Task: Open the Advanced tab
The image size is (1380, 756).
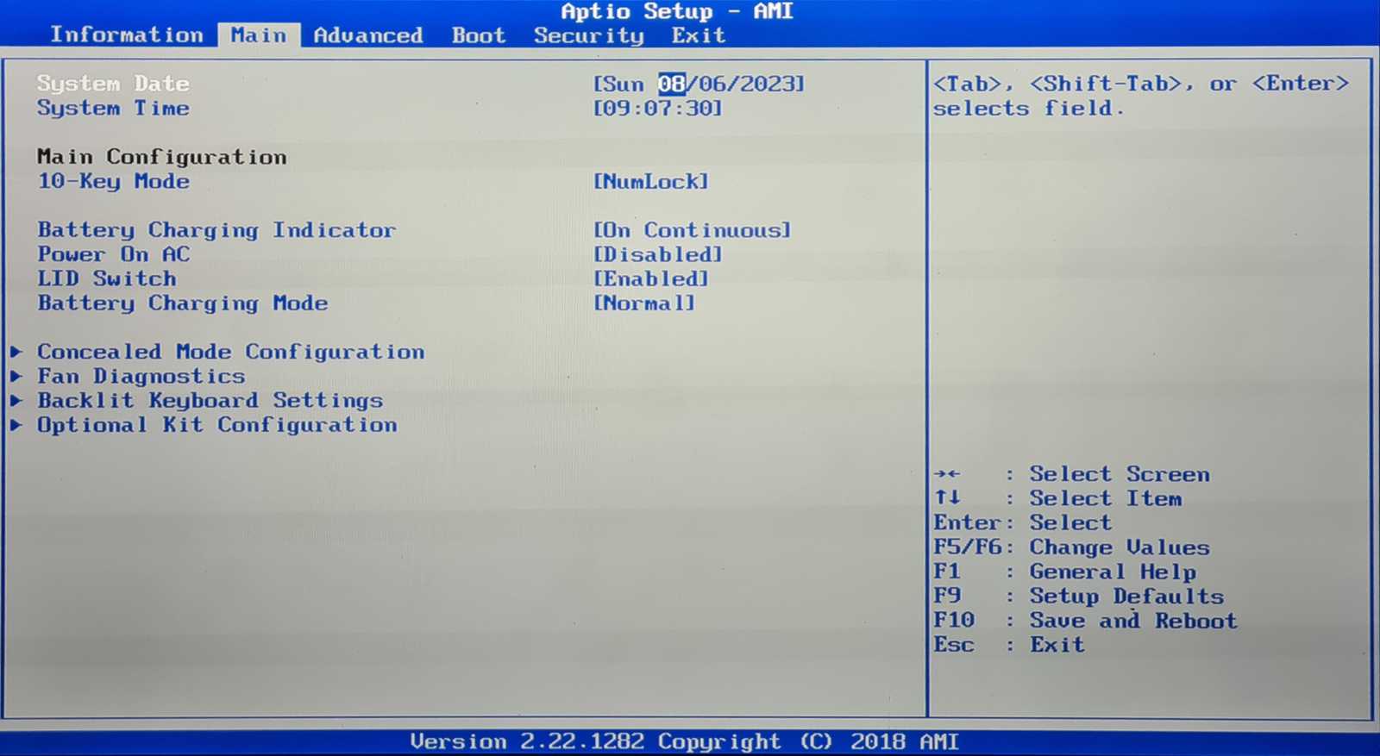Action: 368,35
